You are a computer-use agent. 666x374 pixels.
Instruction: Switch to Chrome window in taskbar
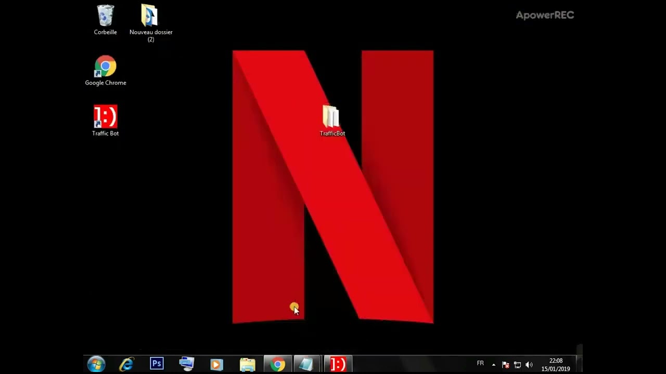click(278, 364)
